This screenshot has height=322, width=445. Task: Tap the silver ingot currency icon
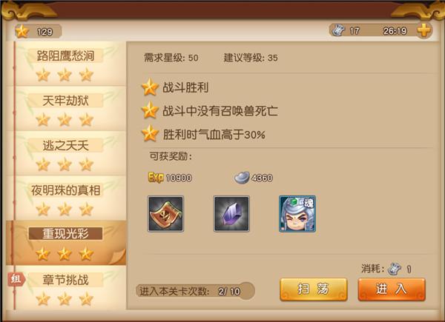(x=242, y=178)
